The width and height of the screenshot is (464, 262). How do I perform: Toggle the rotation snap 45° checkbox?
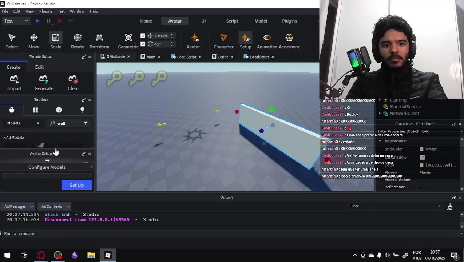[x=143, y=44]
